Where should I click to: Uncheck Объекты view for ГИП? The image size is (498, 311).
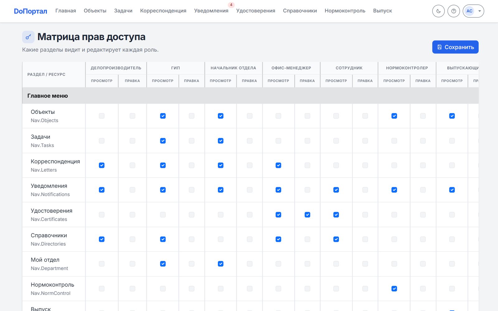point(163,116)
